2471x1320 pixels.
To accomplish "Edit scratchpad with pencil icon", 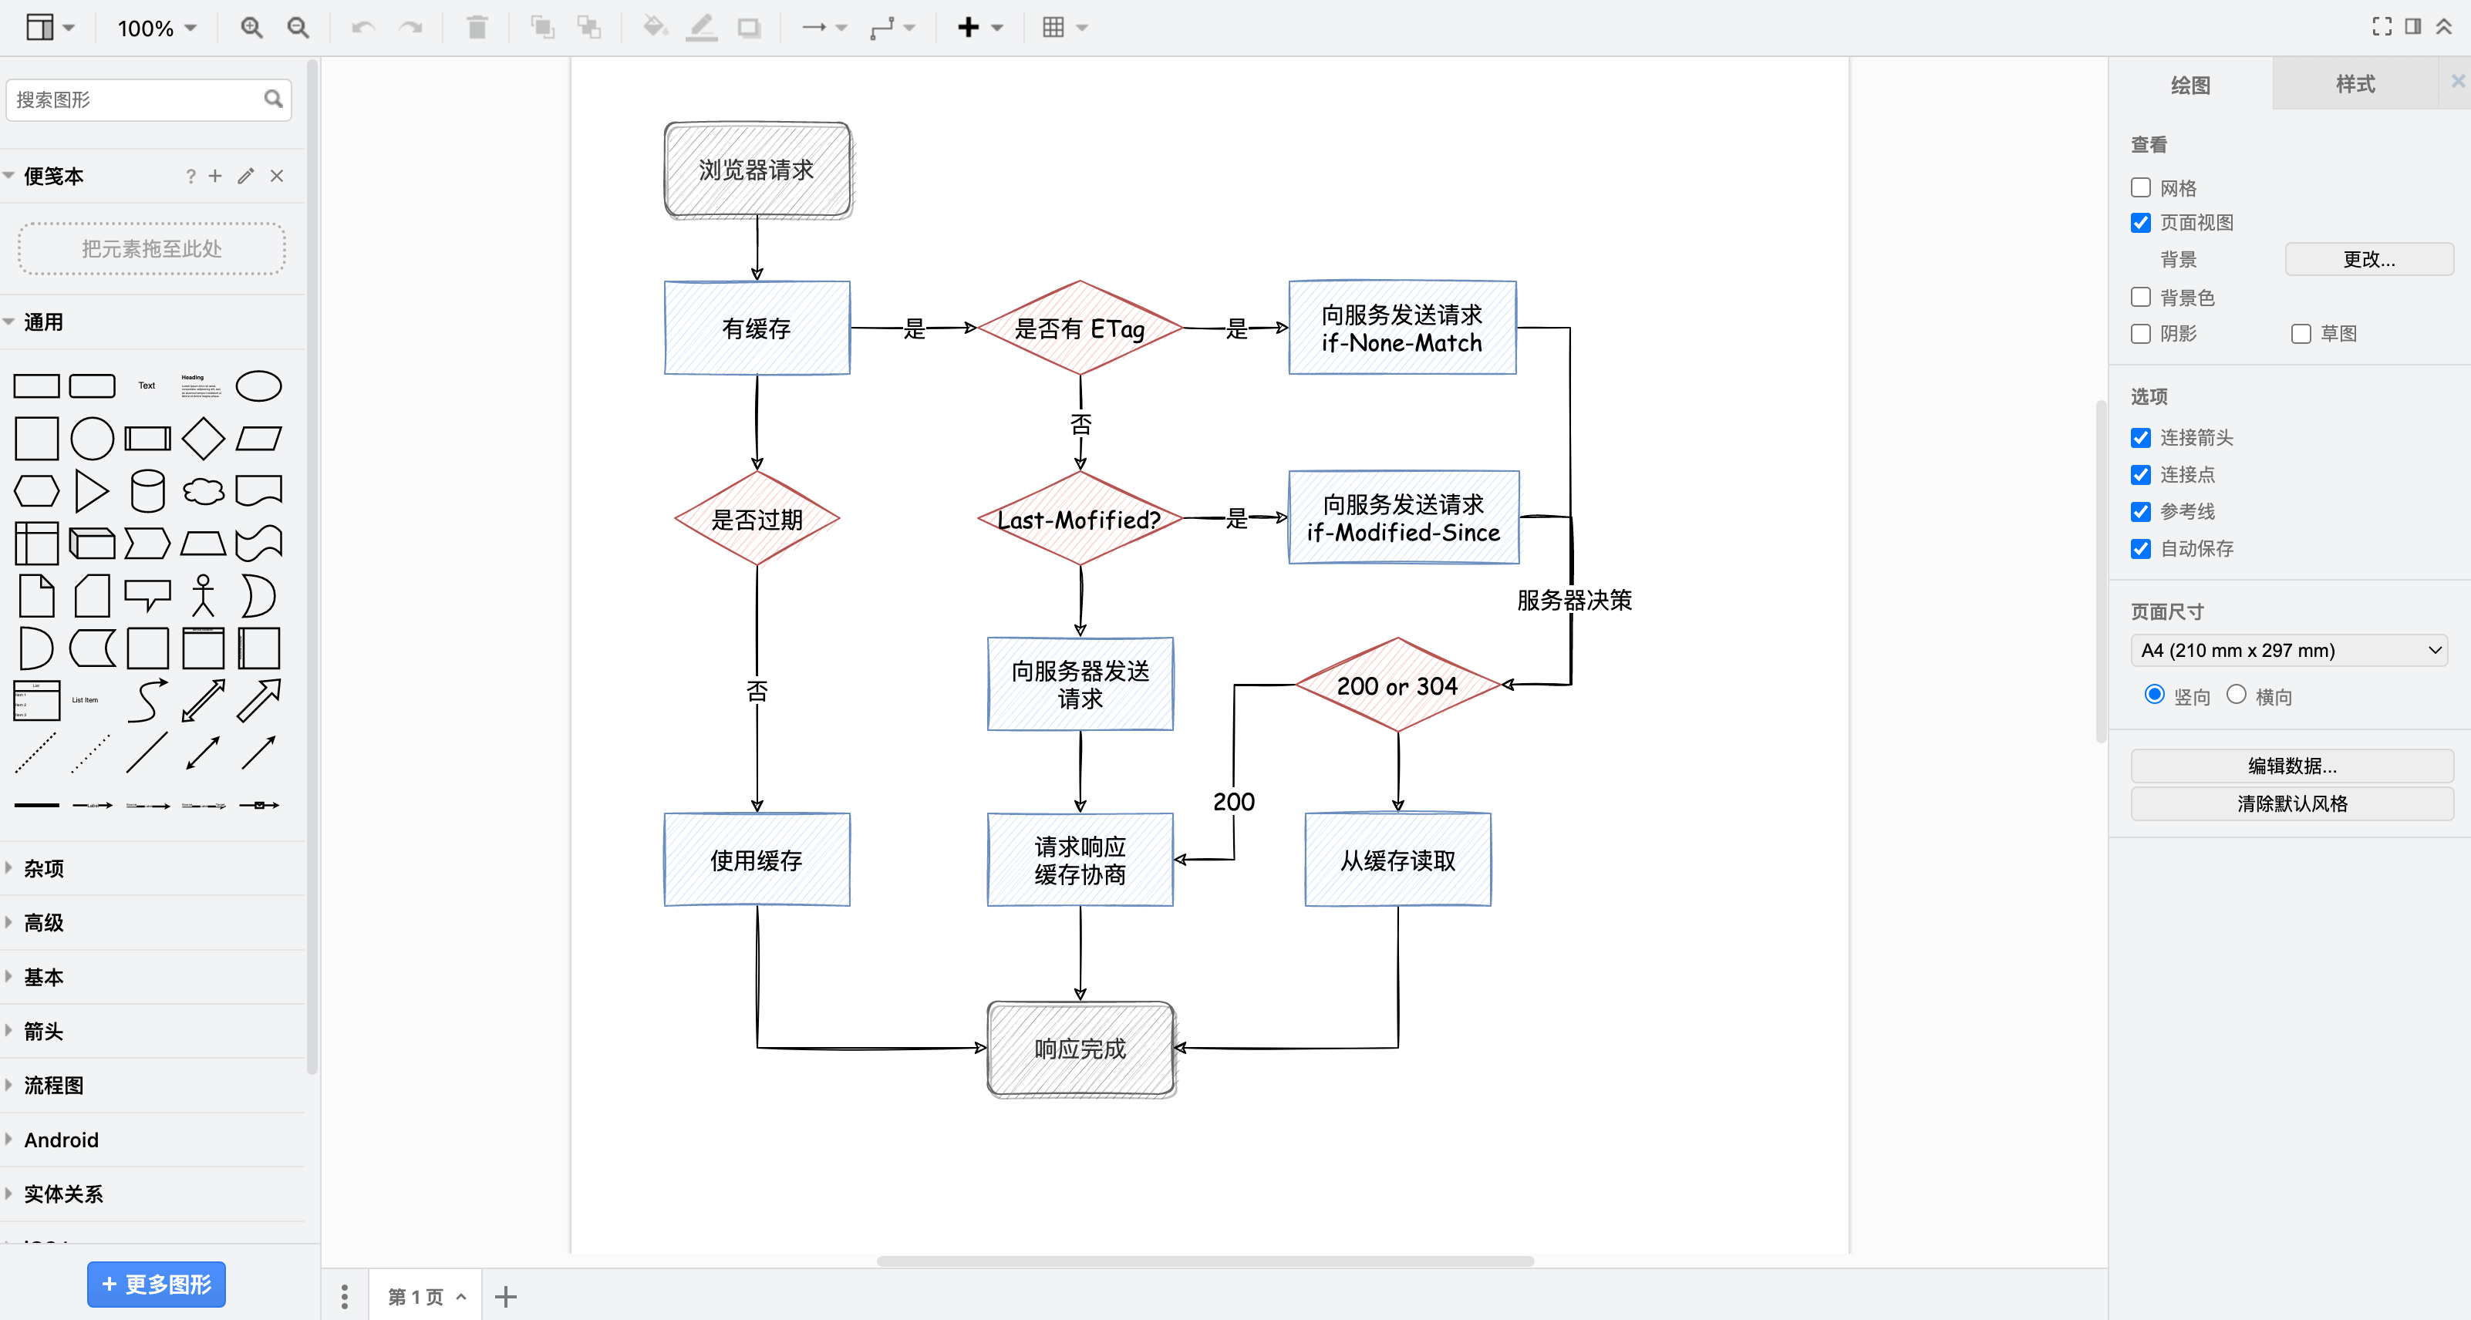I will click(x=245, y=176).
